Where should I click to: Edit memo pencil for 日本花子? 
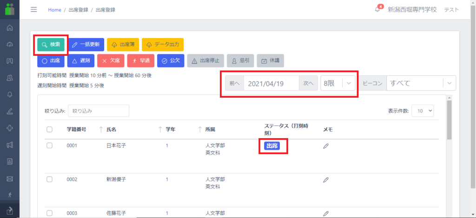(326, 146)
